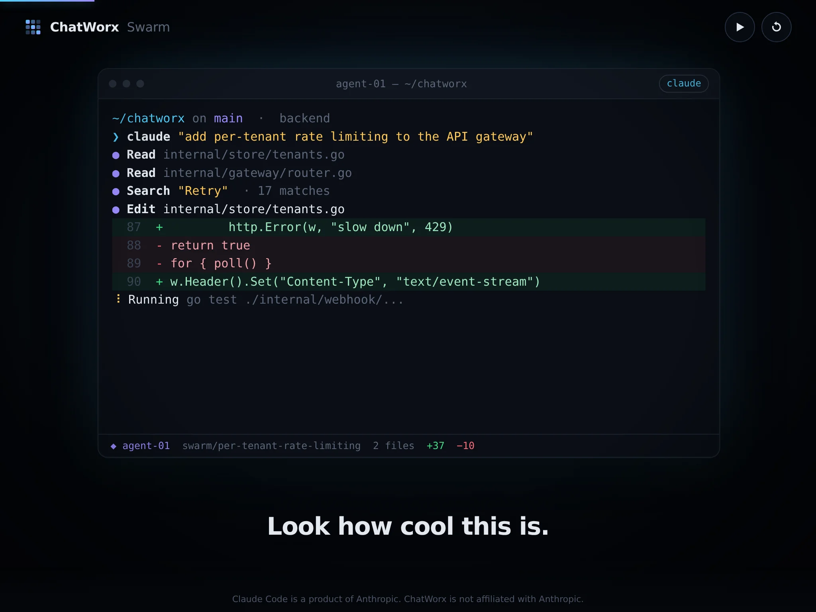Click the ChatWorx grid logo icon

(x=33, y=27)
